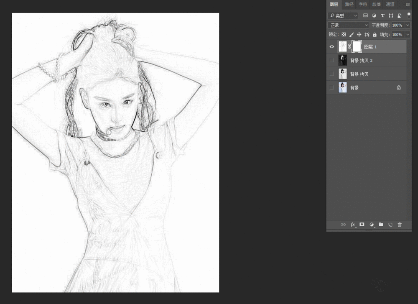Image resolution: width=418 pixels, height=304 pixels.
Task: Add a layer mask using mask icon
Action: [362, 225]
